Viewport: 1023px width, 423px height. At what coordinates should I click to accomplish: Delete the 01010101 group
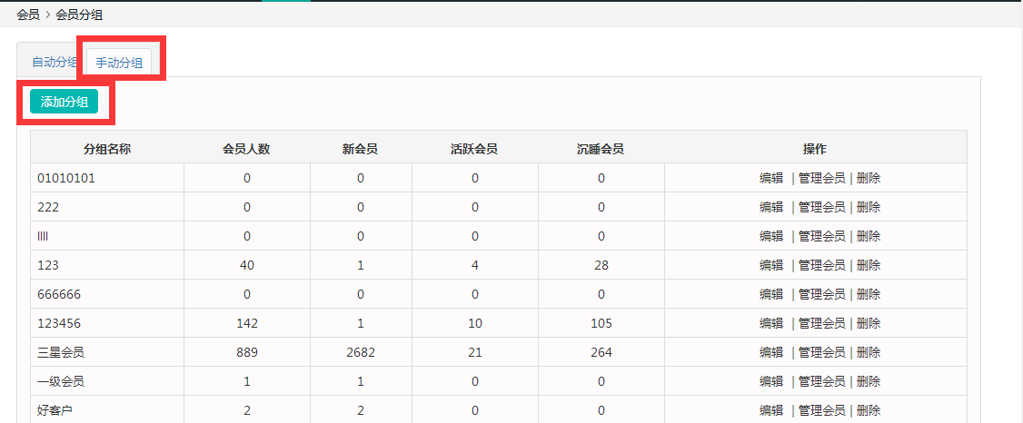[868, 178]
